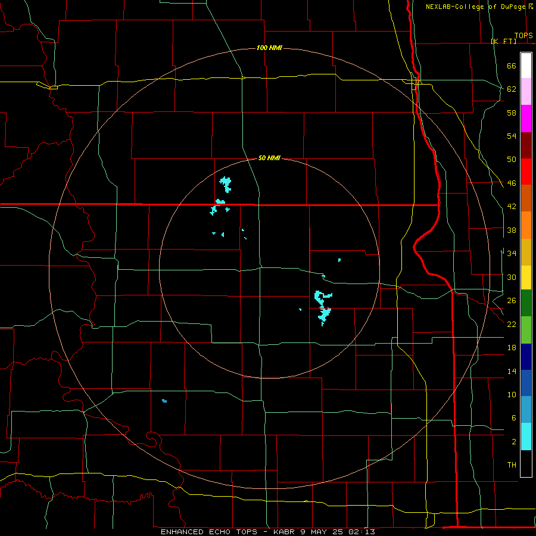Select the sky blue legend swatch

[x=526, y=410]
